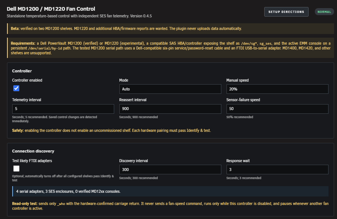Image resolution: width=337 pixels, height=219 pixels.
Task: Click the Controller section heading
Action: [22, 71]
